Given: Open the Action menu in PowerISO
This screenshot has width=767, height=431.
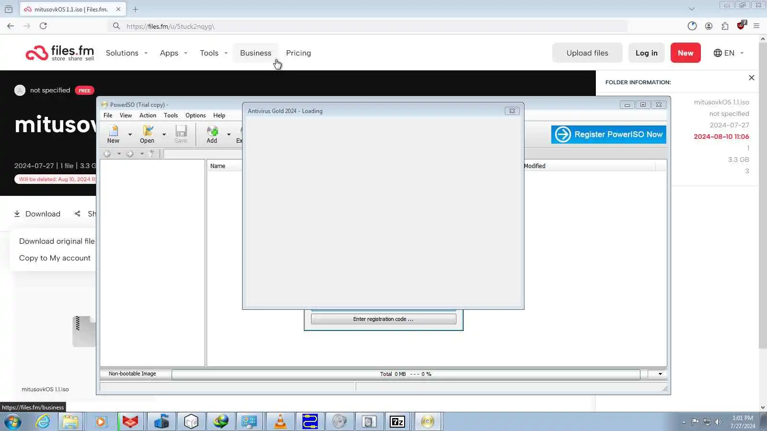Looking at the screenshot, I should click(x=148, y=115).
